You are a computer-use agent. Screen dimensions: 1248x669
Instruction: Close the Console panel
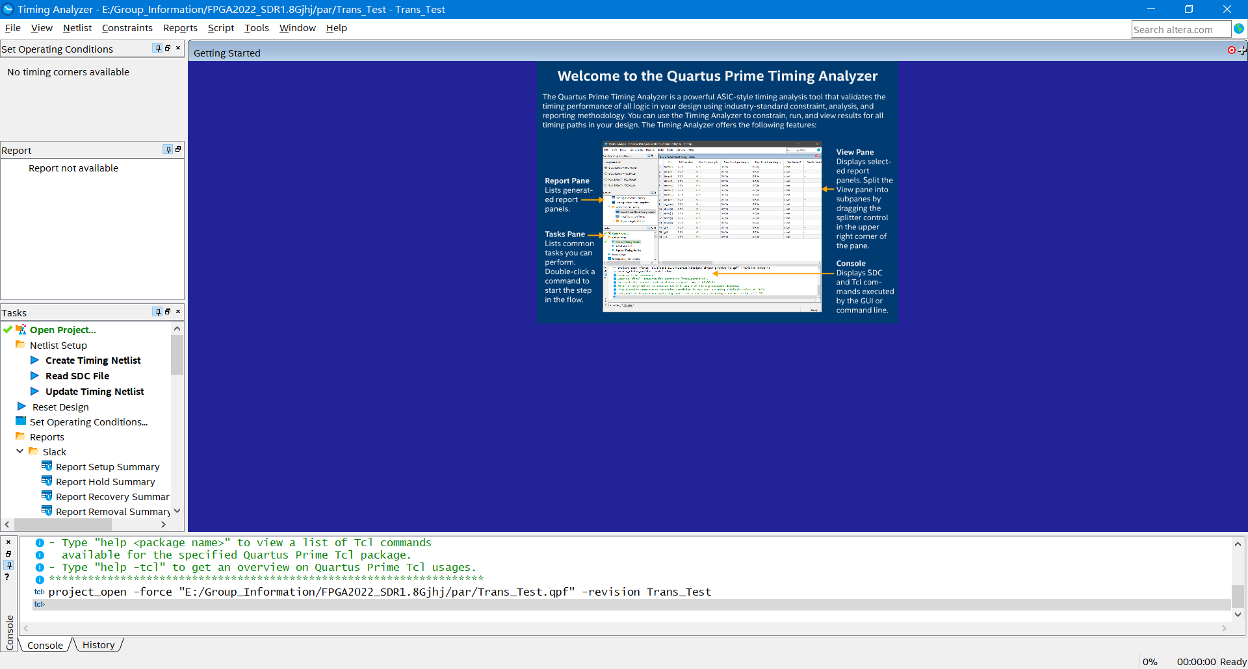tap(8, 542)
